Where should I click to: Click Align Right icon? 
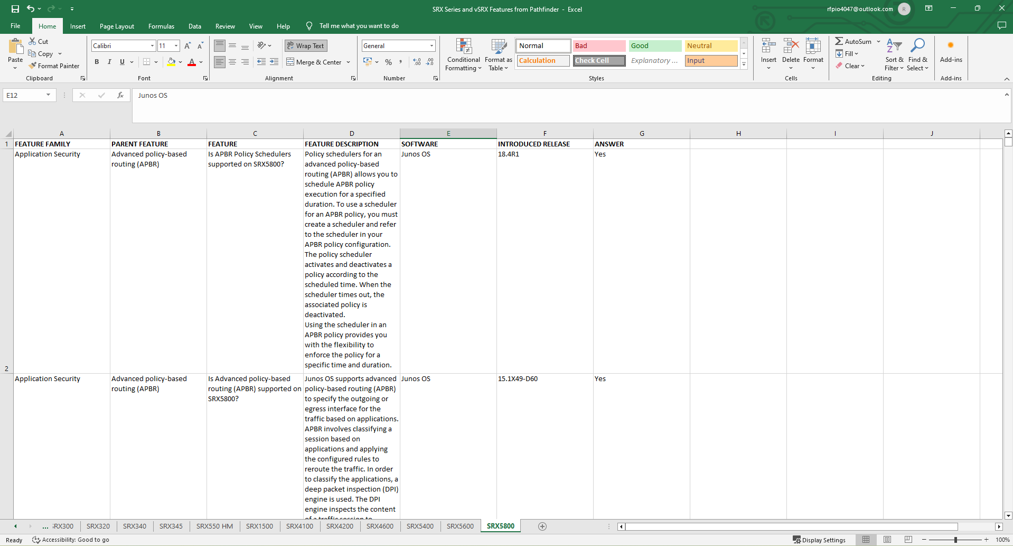pyautogui.click(x=245, y=62)
